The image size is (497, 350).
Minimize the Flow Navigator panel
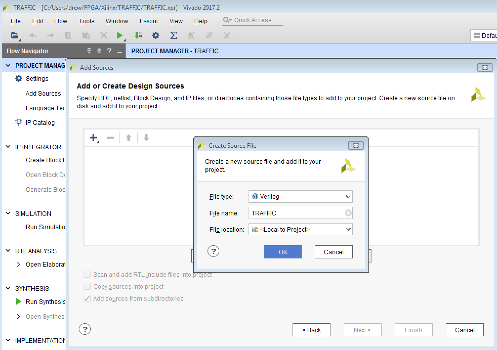pos(119,52)
